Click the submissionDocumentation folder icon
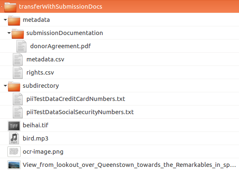Screen dimensions: 239x171 [18, 34]
